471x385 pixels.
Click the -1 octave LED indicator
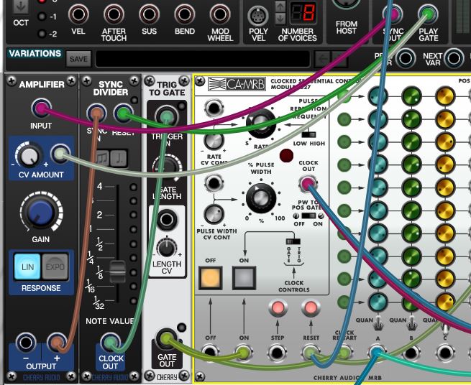pyautogui.click(x=42, y=17)
